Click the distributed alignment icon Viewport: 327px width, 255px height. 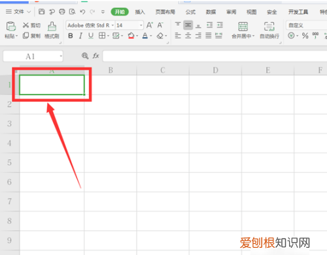218,36
